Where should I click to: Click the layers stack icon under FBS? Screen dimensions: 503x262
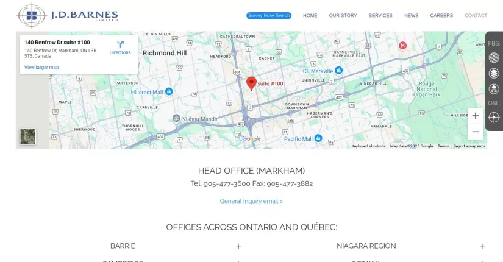[x=494, y=74]
